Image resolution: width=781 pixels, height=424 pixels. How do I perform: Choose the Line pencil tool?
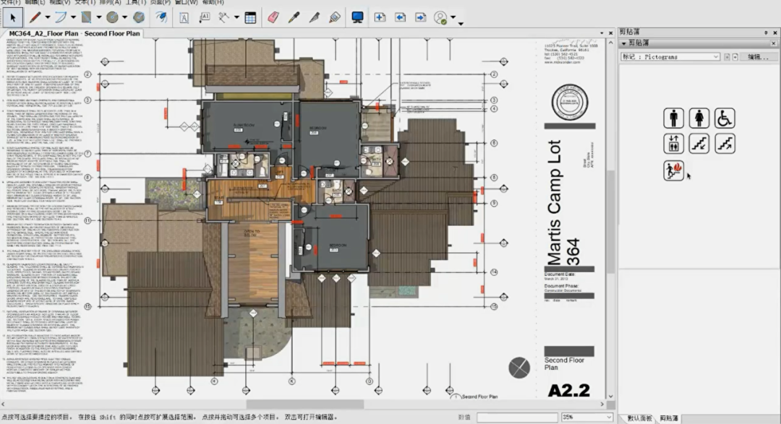coord(35,18)
